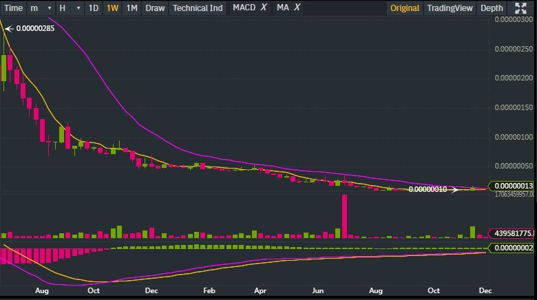Viewport: 537px width, 300px height.
Task: Switch to the Original chart view
Action: coord(405,8)
